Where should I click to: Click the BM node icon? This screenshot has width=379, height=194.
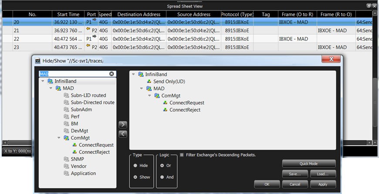[67, 124]
